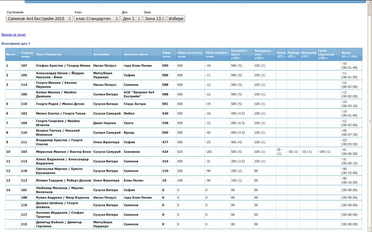Click the scrollbar down arrow
Image resolution: width=372 pixels, height=232 pixels.
[369, 230]
